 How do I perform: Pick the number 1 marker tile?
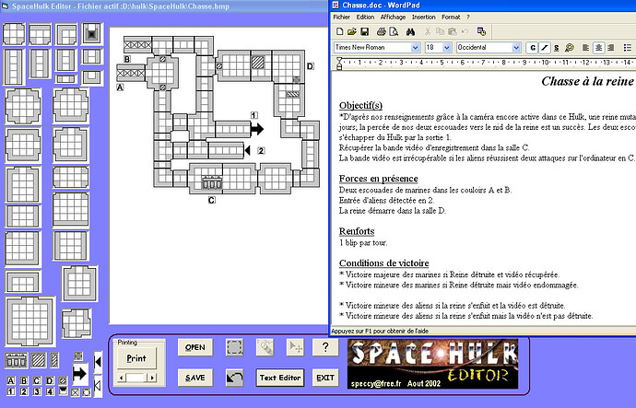[11, 391]
